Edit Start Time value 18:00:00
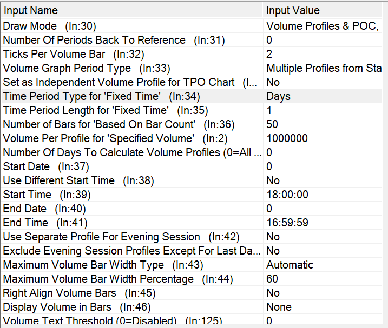The image size is (388, 328). tap(323, 195)
